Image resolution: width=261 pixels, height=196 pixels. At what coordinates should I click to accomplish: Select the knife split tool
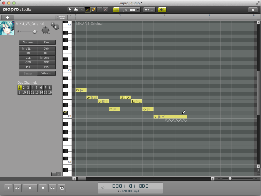94,10
